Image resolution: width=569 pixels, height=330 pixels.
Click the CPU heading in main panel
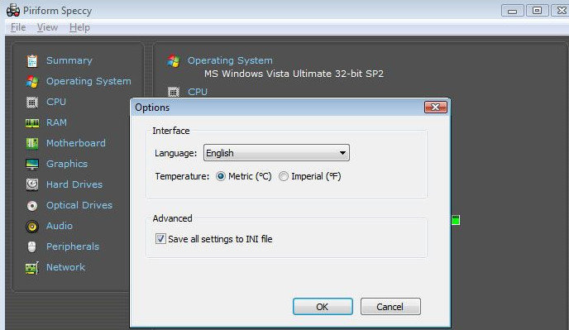198,92
